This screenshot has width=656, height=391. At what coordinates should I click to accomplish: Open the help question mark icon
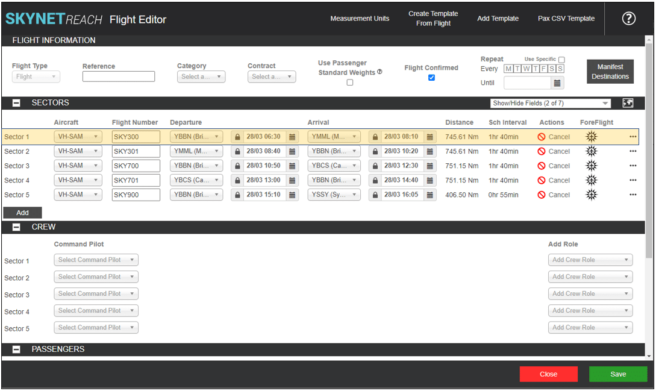click(x=628, y=19)
